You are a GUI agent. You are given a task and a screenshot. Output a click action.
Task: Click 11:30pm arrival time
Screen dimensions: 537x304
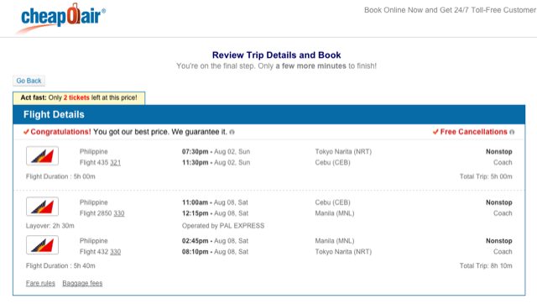(x=195, y=163)
